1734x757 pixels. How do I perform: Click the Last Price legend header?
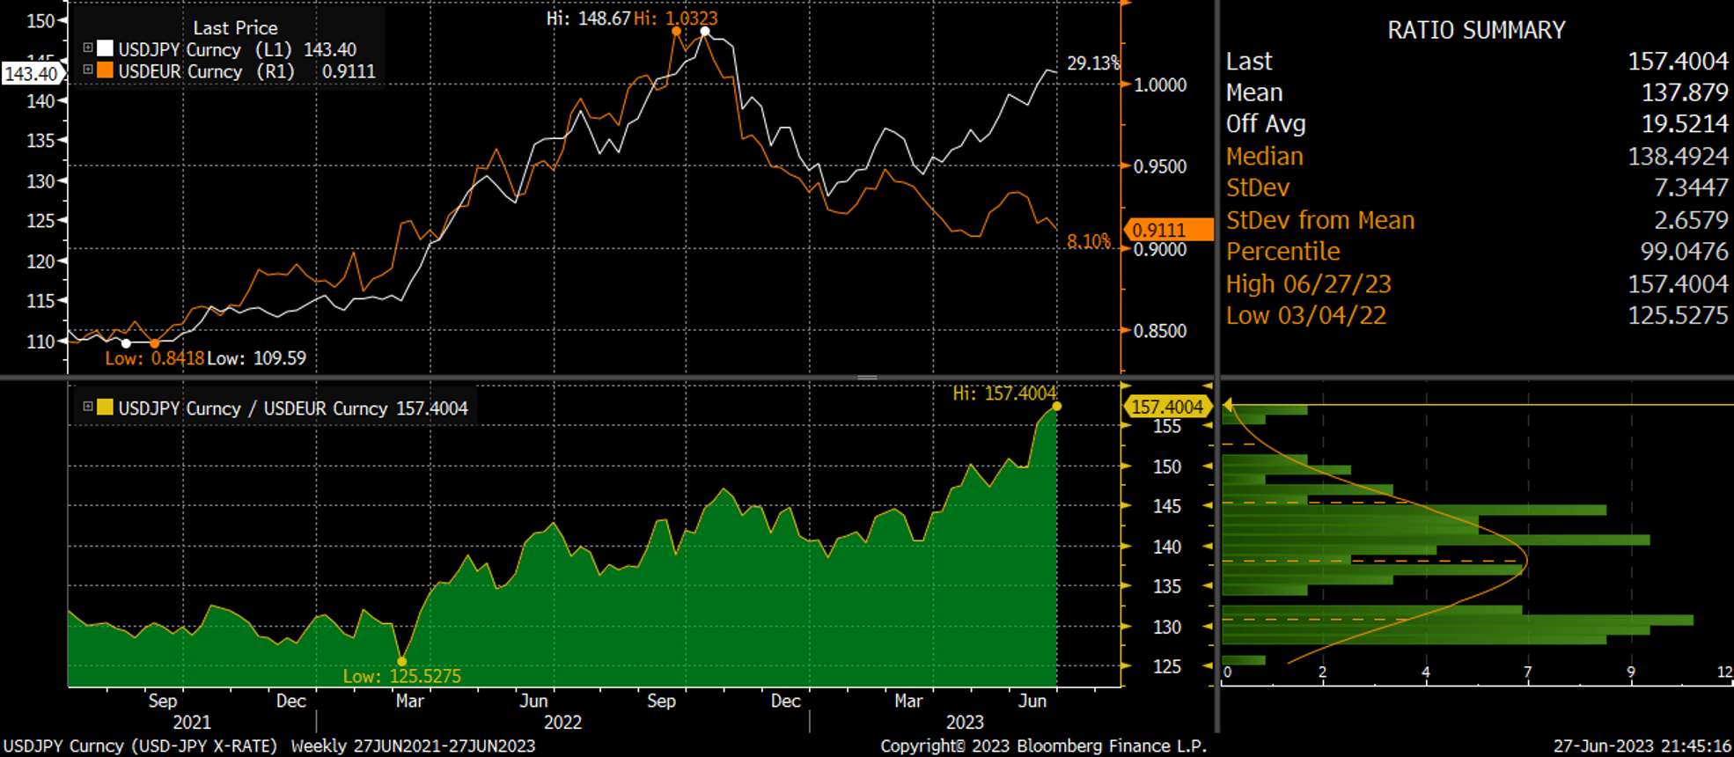(235, 27)
